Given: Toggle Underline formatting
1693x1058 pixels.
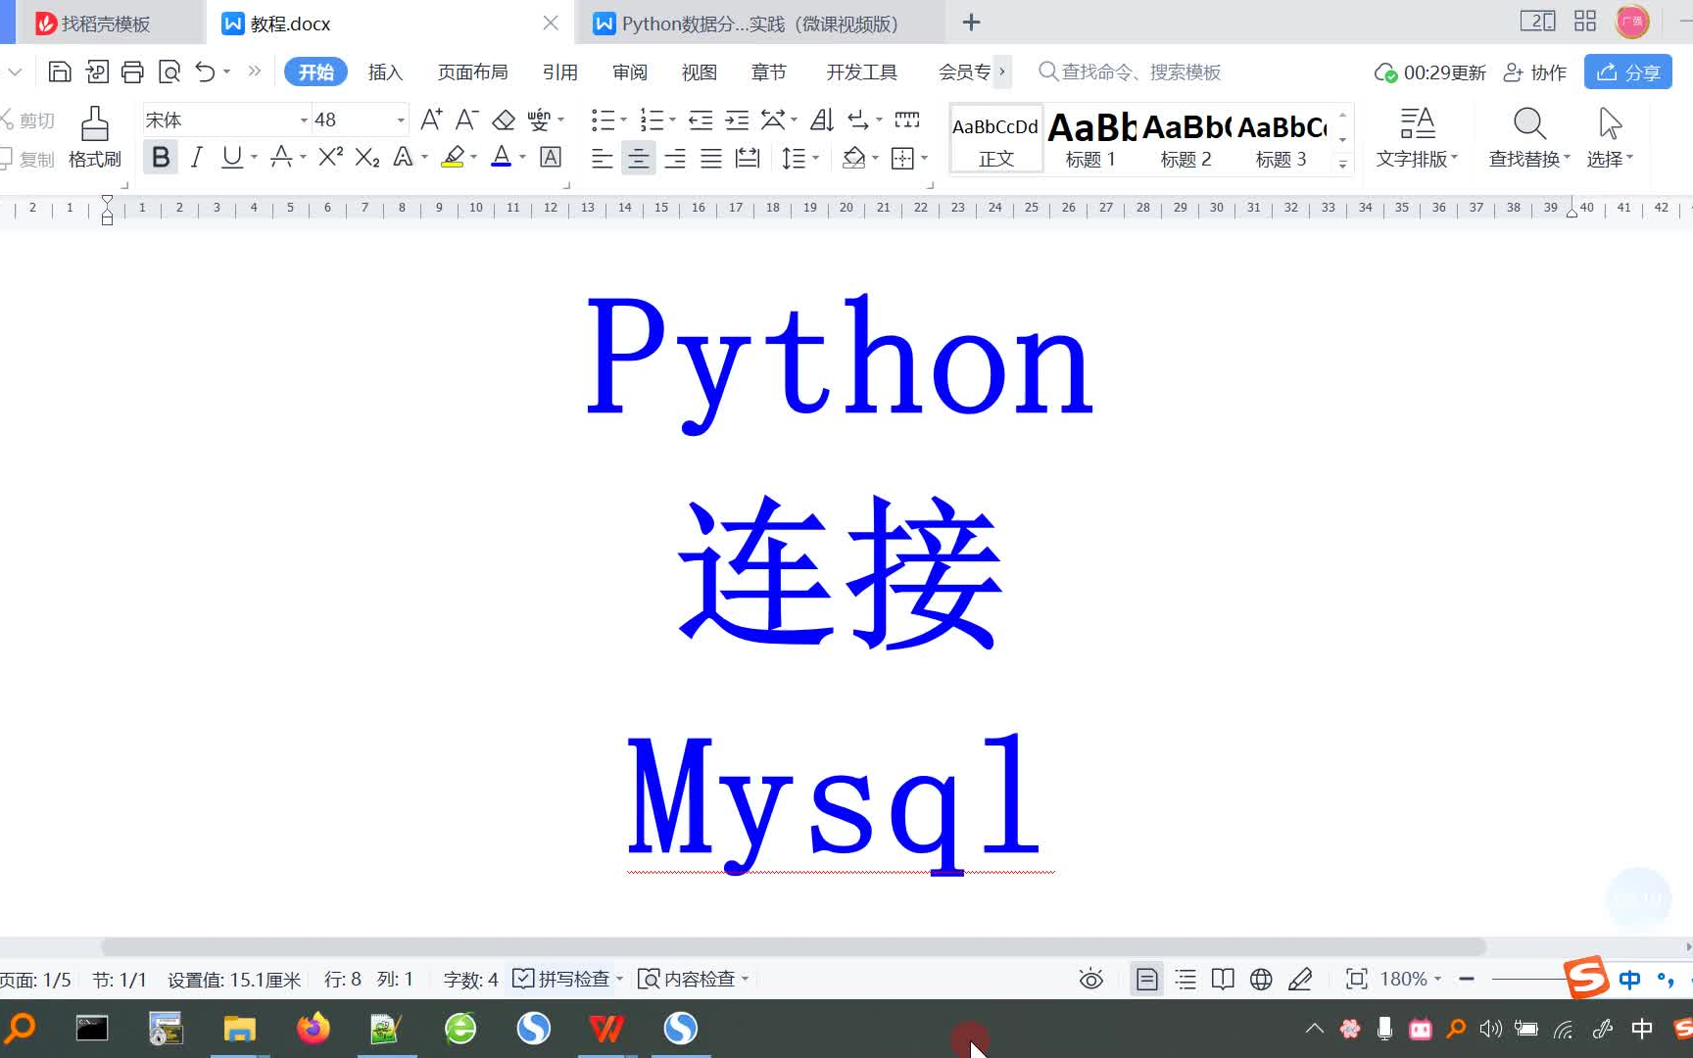Looking at the screenshot, I should coord(231,157).
